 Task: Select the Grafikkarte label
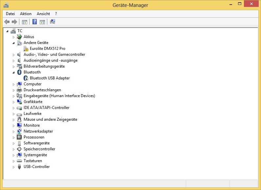click(33, 102)
